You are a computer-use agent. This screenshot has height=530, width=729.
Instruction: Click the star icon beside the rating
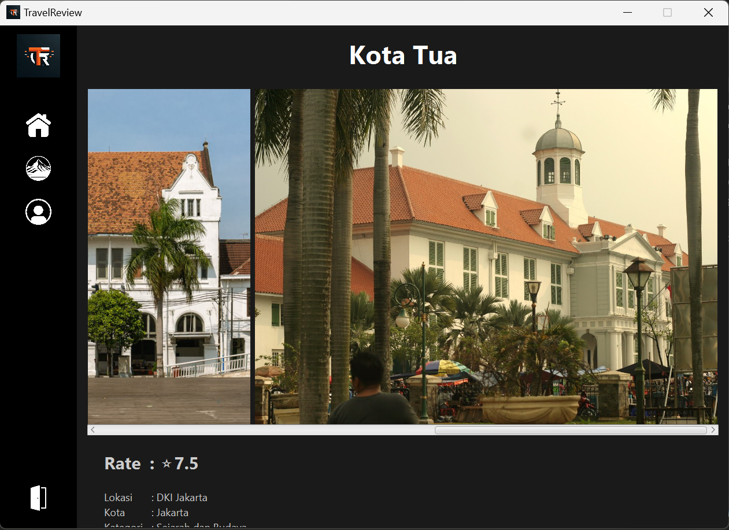tap(166, 464)
